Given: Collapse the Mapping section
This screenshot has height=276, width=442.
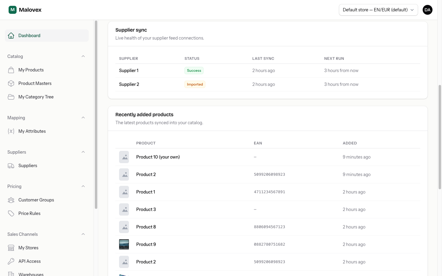Looking at the screenshot, I should (83, 118).
